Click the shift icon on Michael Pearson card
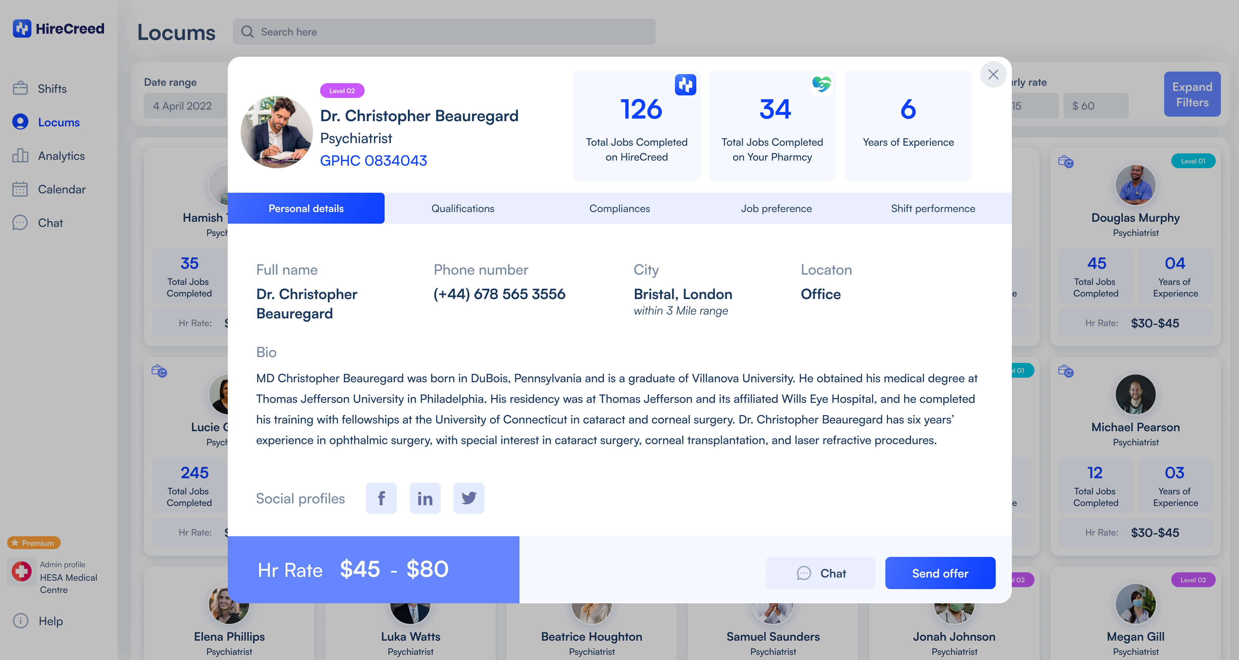1239x660 pixels. coord(1066,371)
